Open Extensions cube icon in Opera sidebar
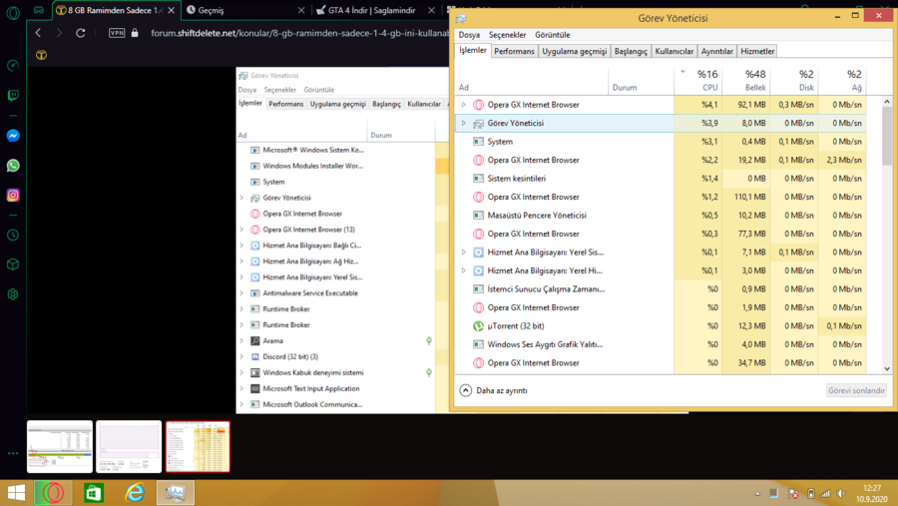This screenshot has width=898, height=506. [13, 264]
